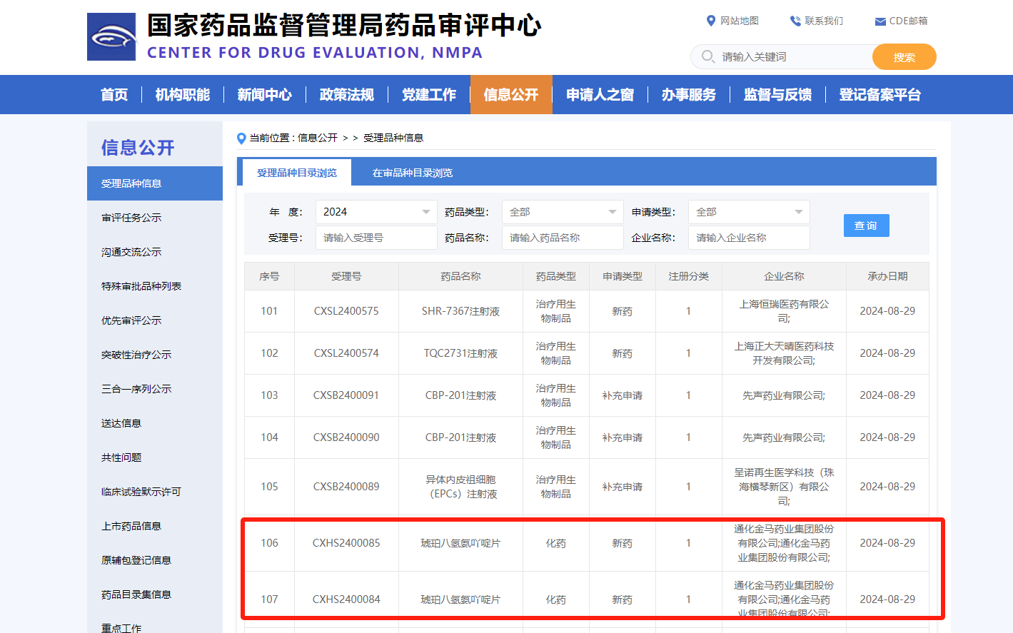Screen dimensions: 1013x633
Task: Click the 药品名称 input field
Action: pos(563,238)
